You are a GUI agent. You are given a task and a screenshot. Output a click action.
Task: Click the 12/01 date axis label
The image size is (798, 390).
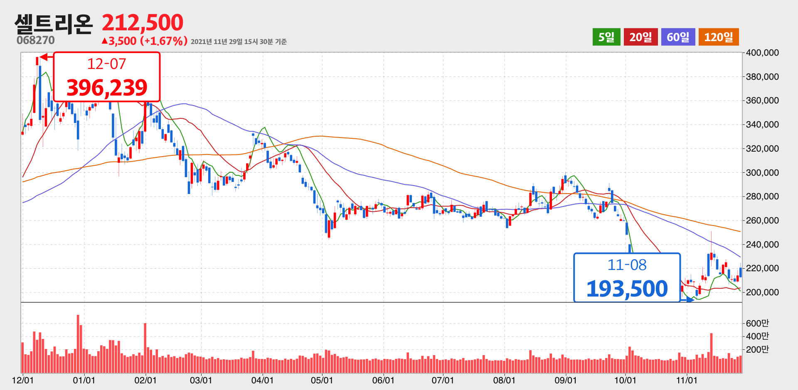[22, 380]
